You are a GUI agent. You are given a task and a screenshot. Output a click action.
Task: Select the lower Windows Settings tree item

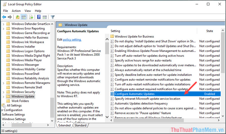pos(14,119)
